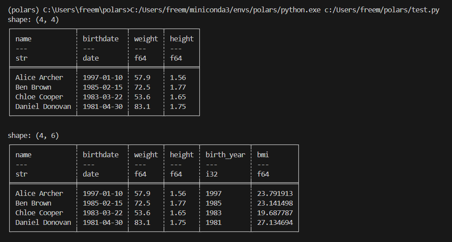Click the bmi value 19.687787
452x242 pixels.
point(275,213)
